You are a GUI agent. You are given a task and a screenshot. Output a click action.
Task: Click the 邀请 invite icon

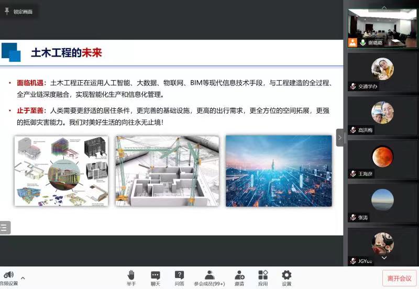(239, 275)
